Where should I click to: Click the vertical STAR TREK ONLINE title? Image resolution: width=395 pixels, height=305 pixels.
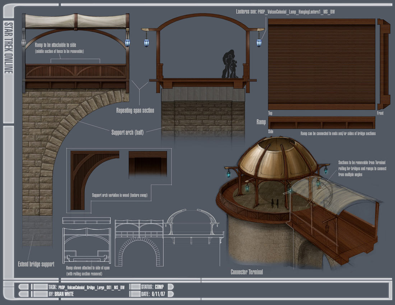coord(8,48)
